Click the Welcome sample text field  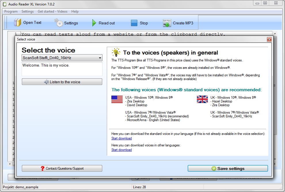pyautogui.click(x=62, y=69)
